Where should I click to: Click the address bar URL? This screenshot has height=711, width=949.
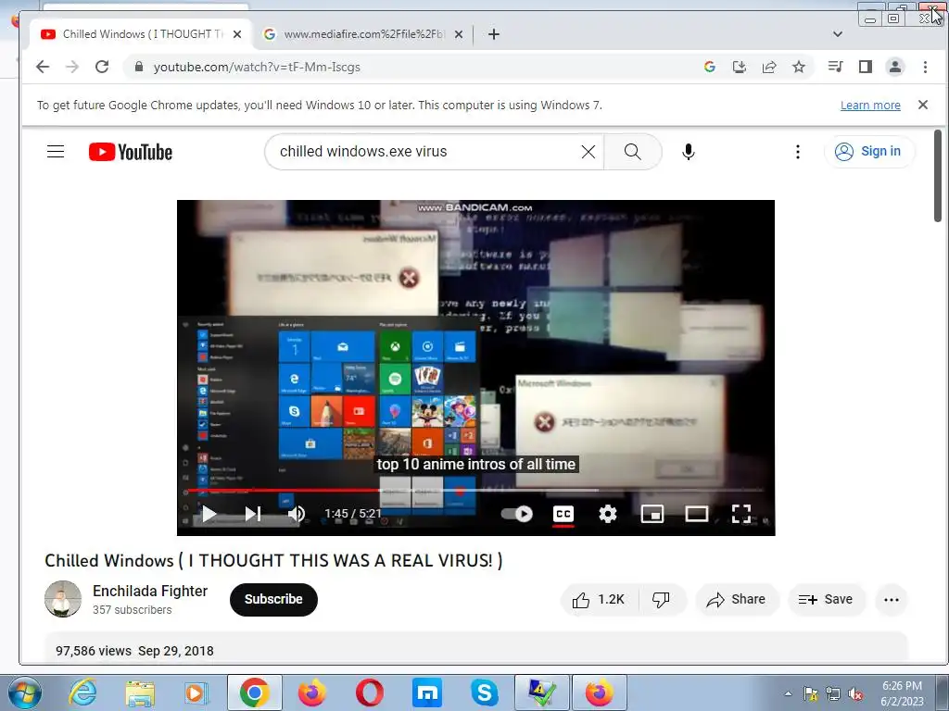(x=257, y=67)
